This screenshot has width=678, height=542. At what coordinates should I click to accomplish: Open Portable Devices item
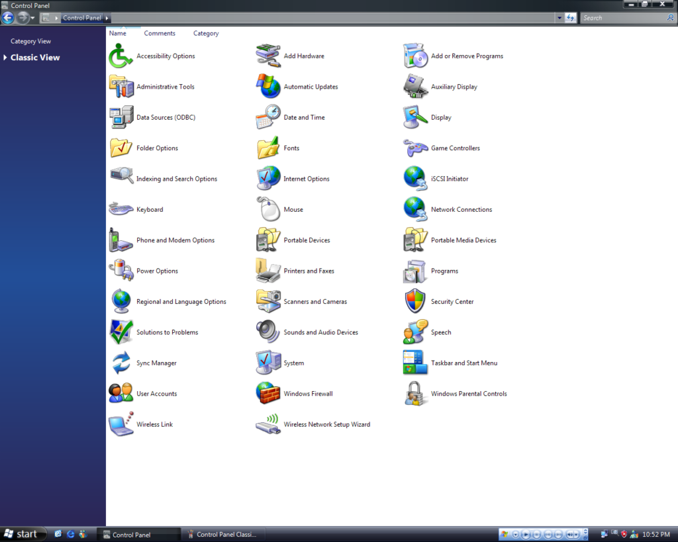coord(293,240)
